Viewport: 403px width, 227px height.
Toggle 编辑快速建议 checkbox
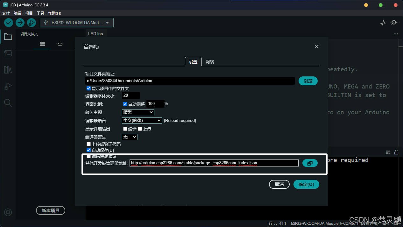pos(89,156)
